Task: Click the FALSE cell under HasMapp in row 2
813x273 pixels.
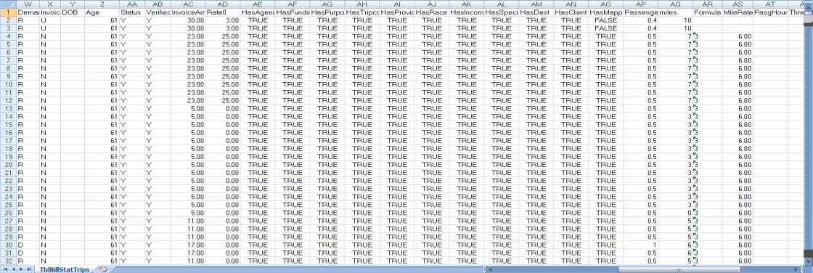Action: (605, 20)
